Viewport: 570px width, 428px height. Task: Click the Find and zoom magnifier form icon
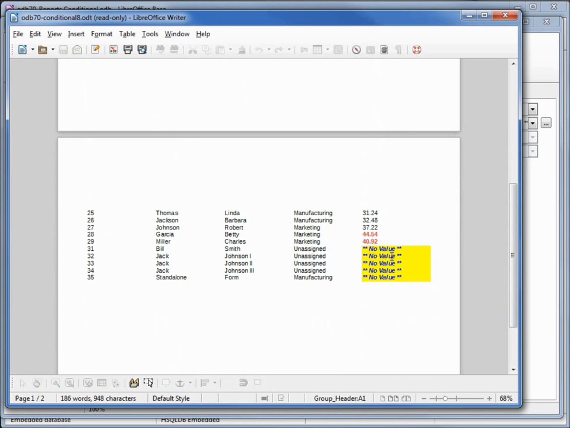(x=56, y=383)
